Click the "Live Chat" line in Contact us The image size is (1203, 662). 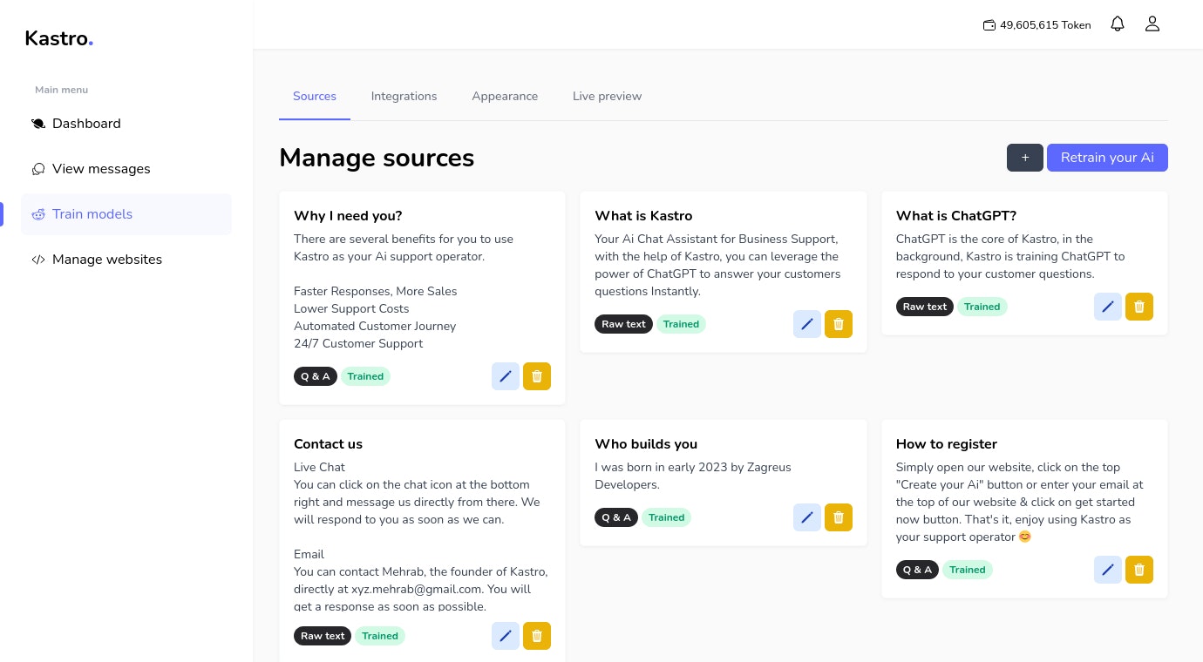tap(319, 467)
